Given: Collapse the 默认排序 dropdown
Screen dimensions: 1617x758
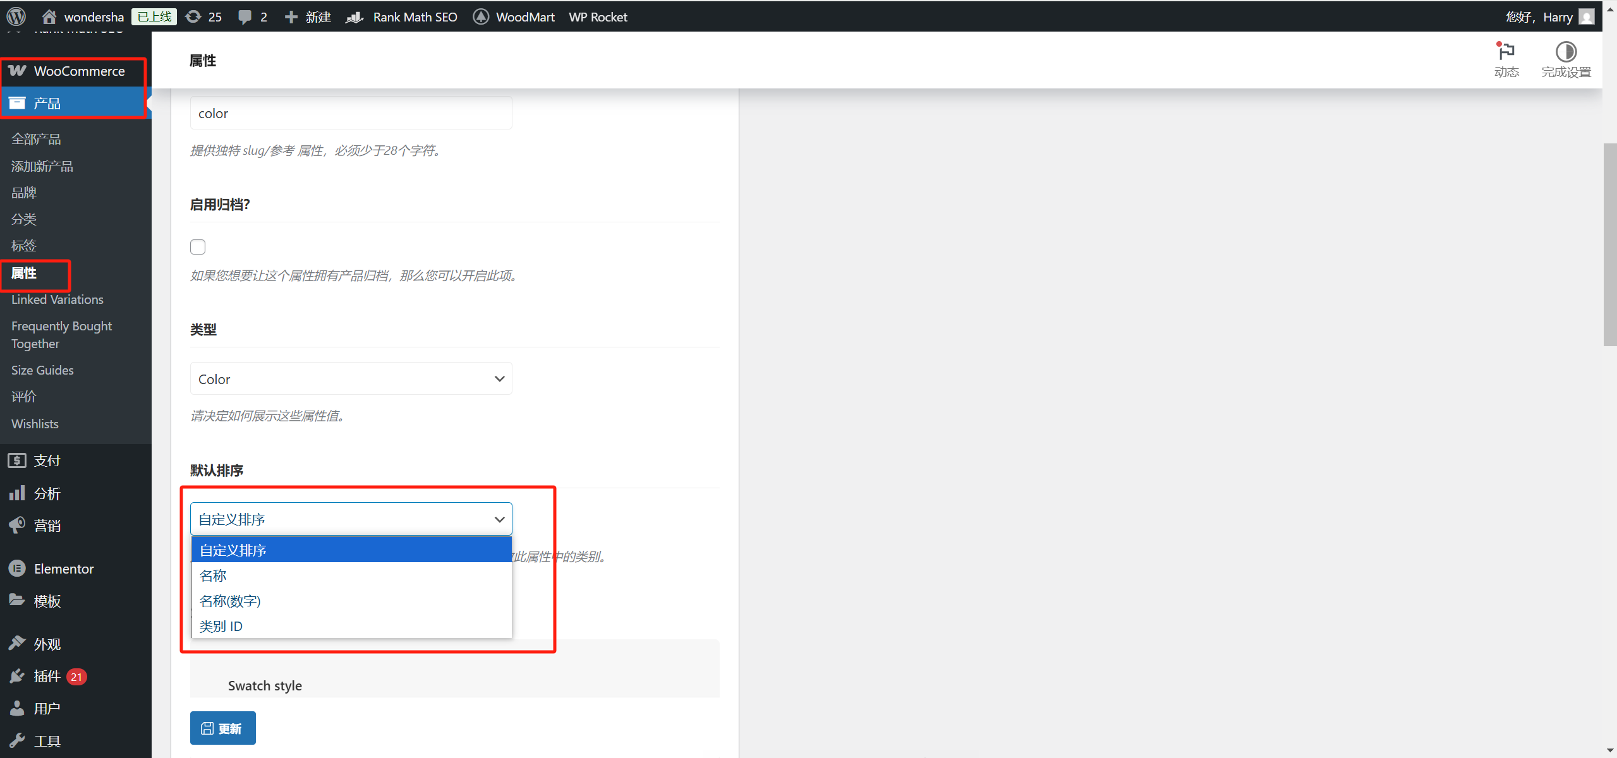Looking at the screenshot, I should 351,519.
